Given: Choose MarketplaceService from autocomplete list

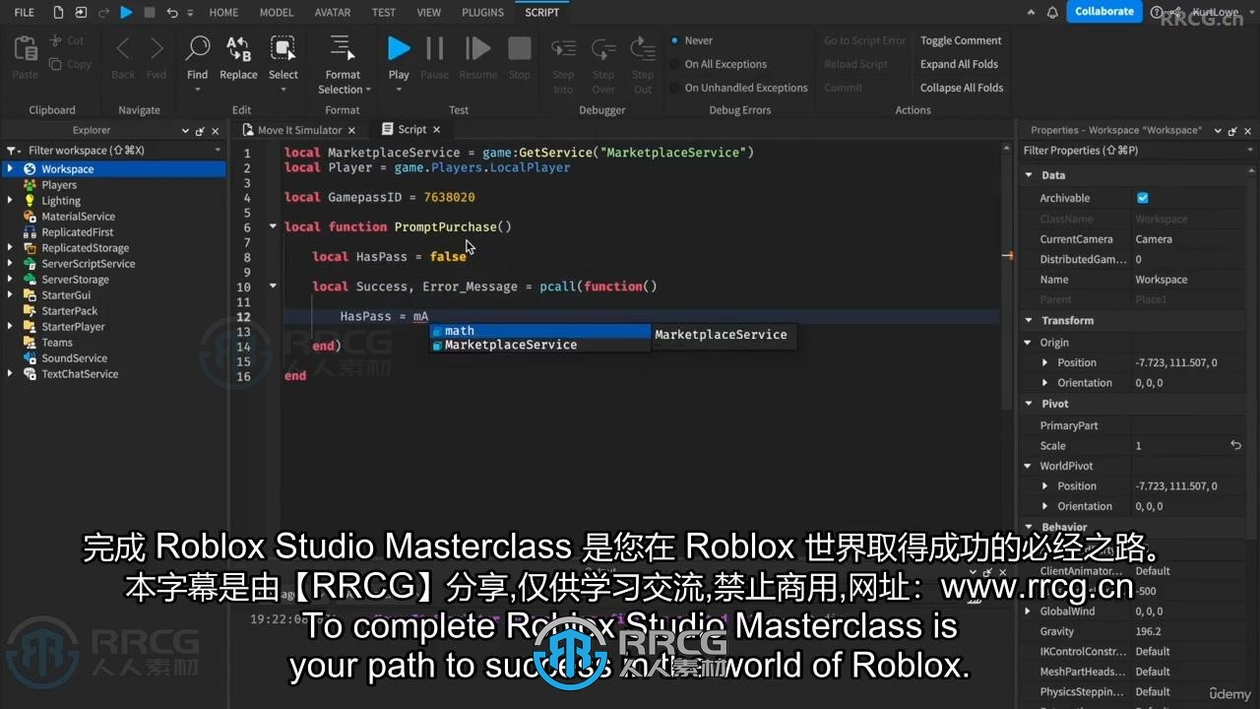Looking at the screenshot, I should [539, 345].
